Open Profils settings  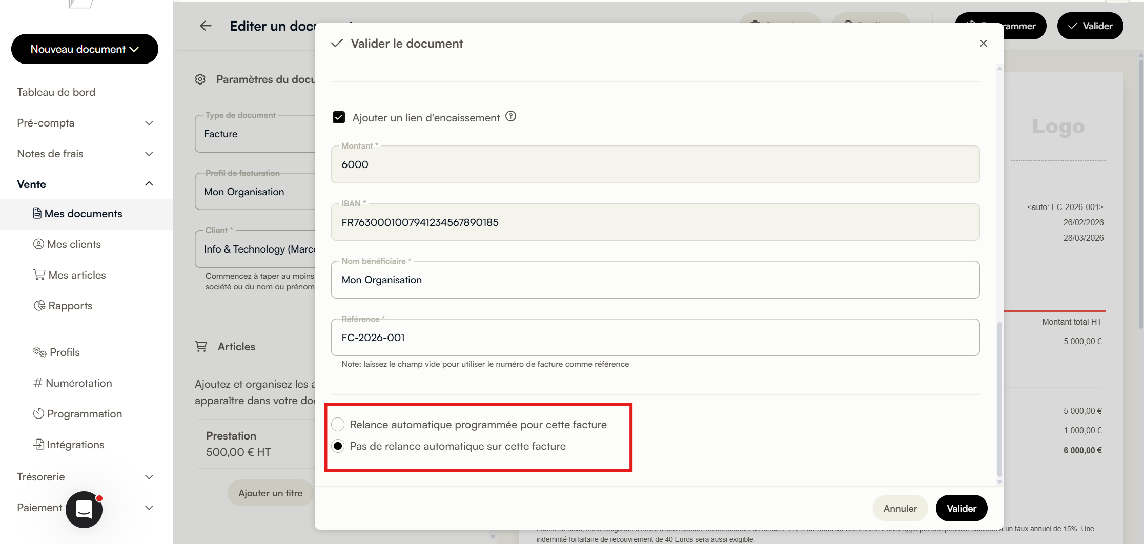pos(65,352)
